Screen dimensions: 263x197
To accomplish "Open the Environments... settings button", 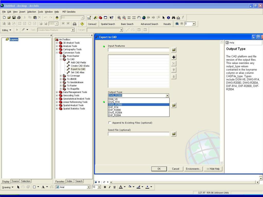I will pos(193,169).
